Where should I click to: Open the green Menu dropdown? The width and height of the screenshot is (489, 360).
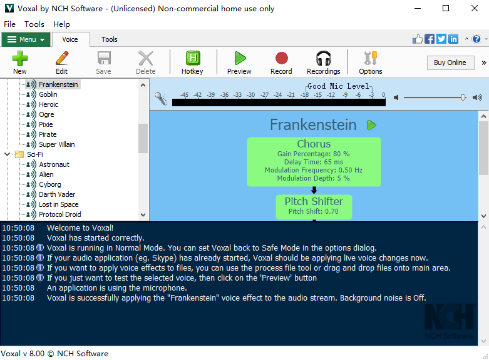pyautogui.click(x=26, y=39)
